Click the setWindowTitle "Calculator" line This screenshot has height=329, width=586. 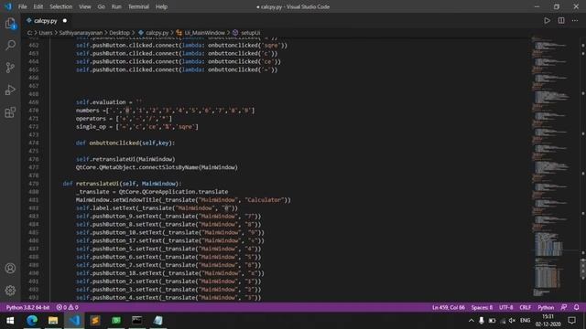(183, 200)
